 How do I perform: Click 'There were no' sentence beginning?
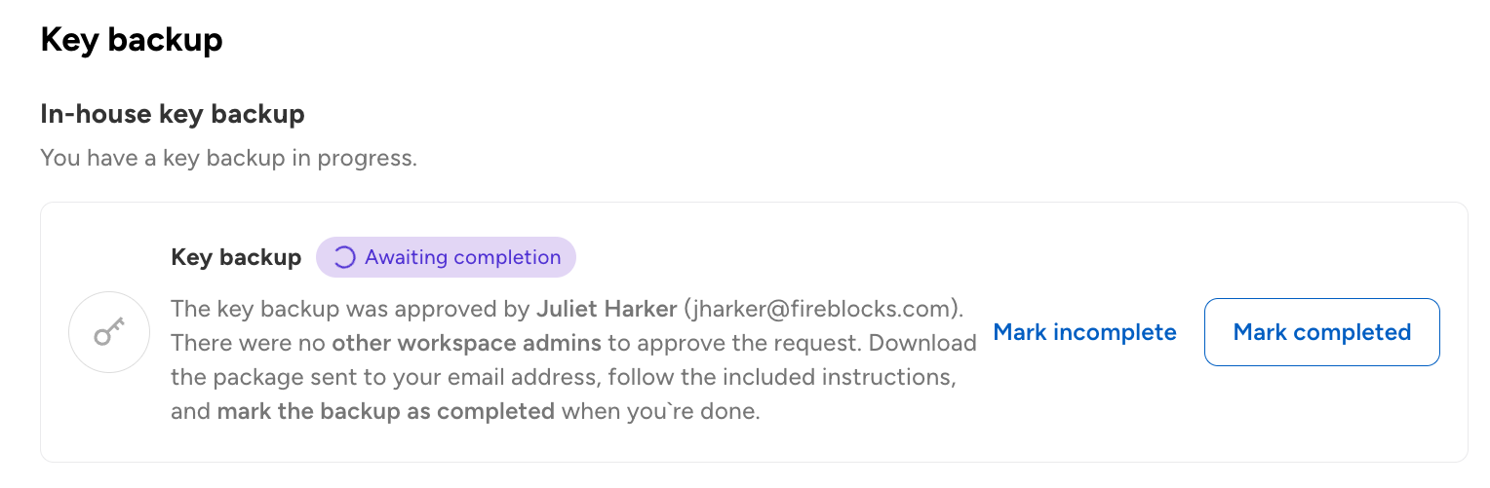[x=249, y=343]
